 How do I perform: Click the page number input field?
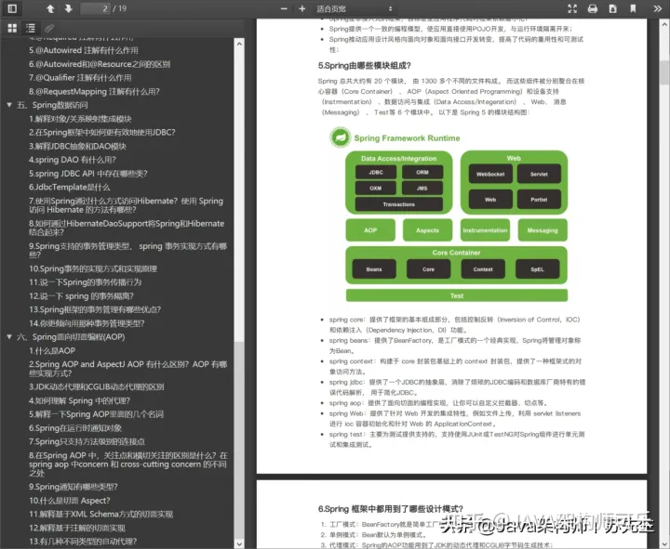(x=95, y=8)
